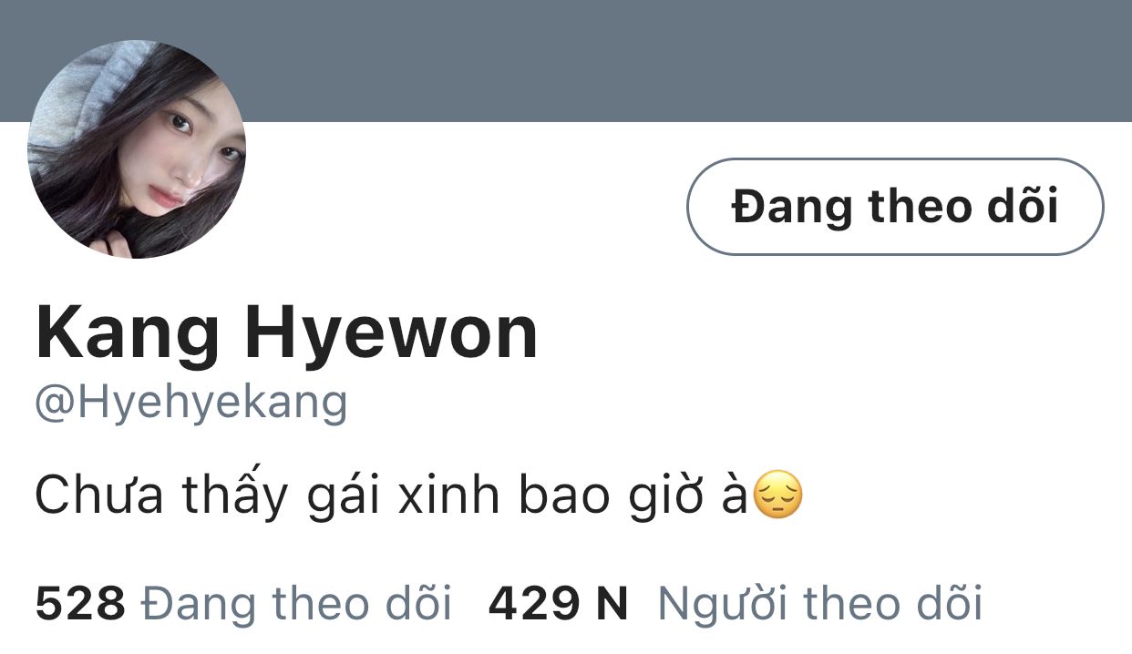Click the @Hyehyekang handle
This screenshot has height=654, width=1132.
(191, 404)
